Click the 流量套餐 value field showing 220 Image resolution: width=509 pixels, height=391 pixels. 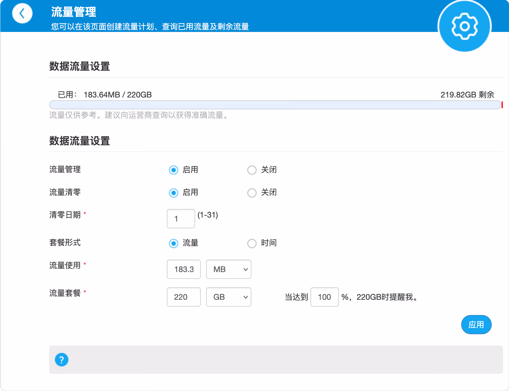tap(184, 297)
